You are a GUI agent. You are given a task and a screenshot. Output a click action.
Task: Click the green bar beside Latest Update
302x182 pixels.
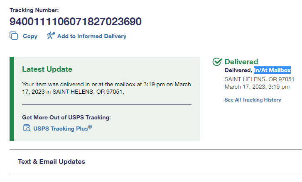pyautogui.click(x=12, y=99)
